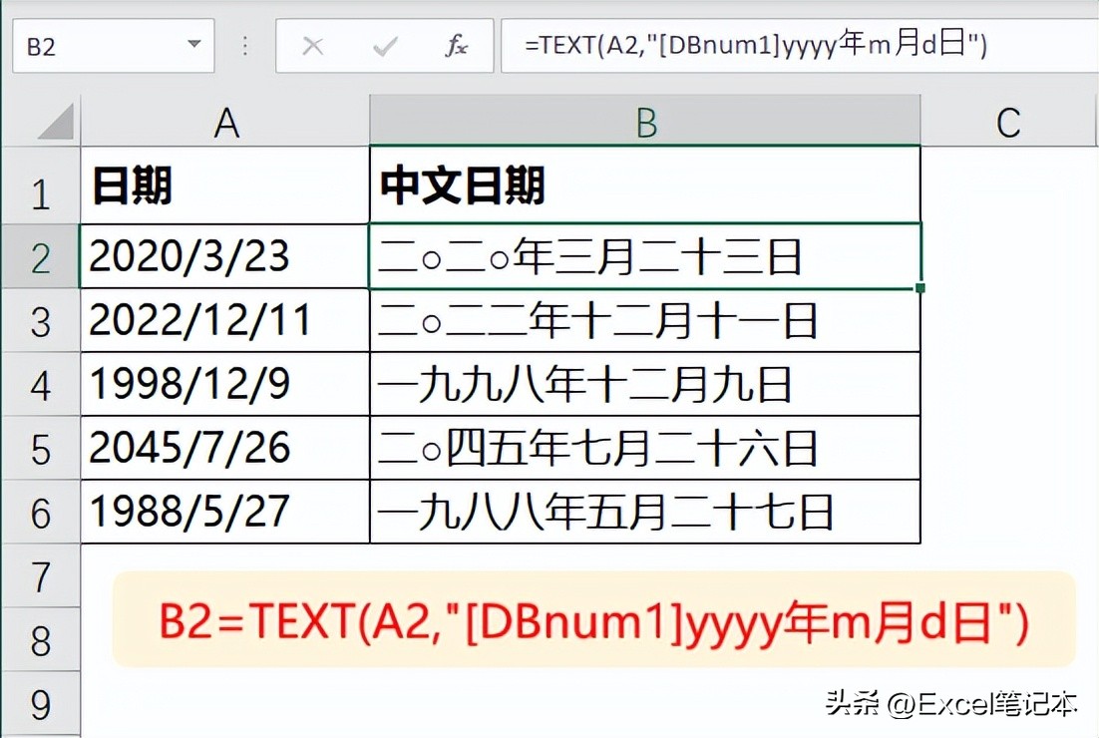This screenshot has height=738, width=1099.
Task: Select column header A
Action: pyautogui.click(x=226, y=121)
